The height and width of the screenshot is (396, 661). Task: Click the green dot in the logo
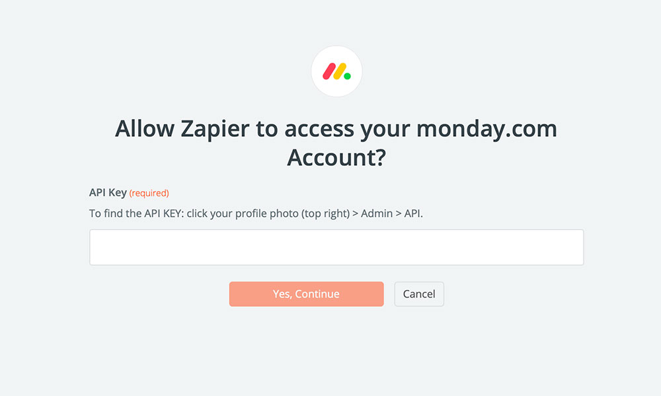(348, 76)
